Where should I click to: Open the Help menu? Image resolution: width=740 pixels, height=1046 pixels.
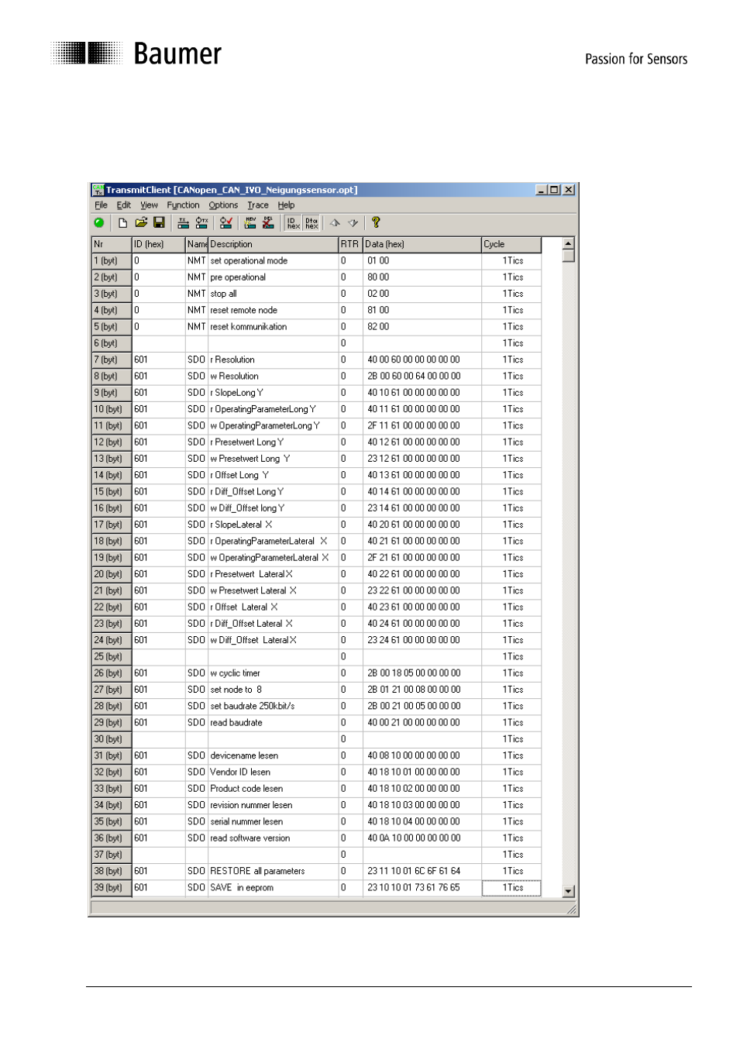click(x=286, y=205)
